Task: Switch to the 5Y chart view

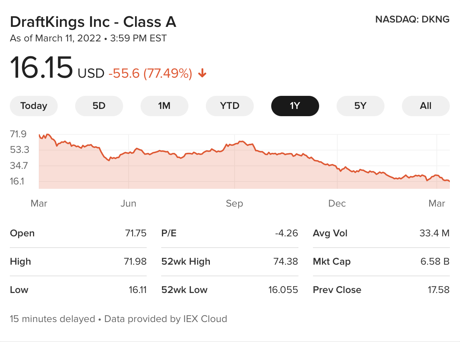Action: point(360,106)
